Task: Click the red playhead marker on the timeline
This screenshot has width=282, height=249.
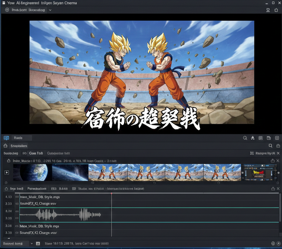Action: [111, 193]
